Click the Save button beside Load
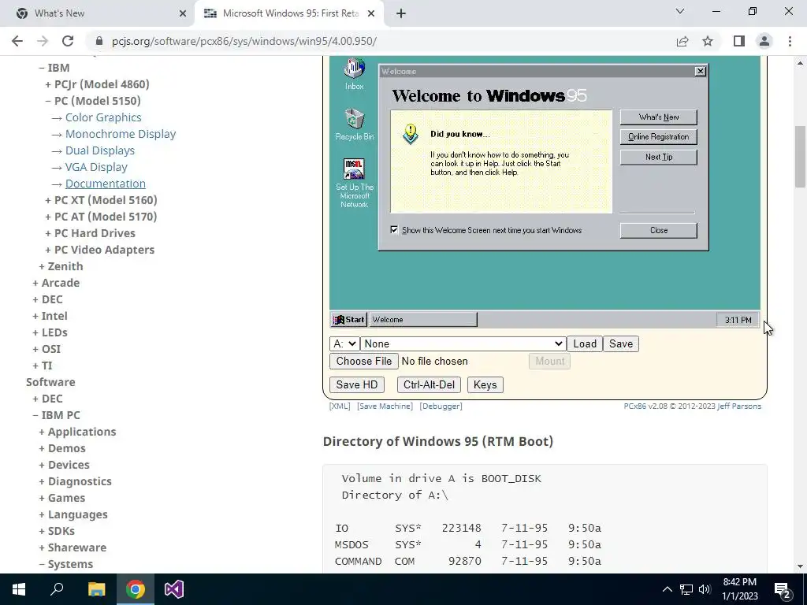 [x=621, y=343]
